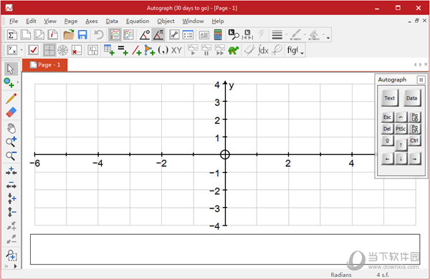Click the integral dx icon

[263, 50]
